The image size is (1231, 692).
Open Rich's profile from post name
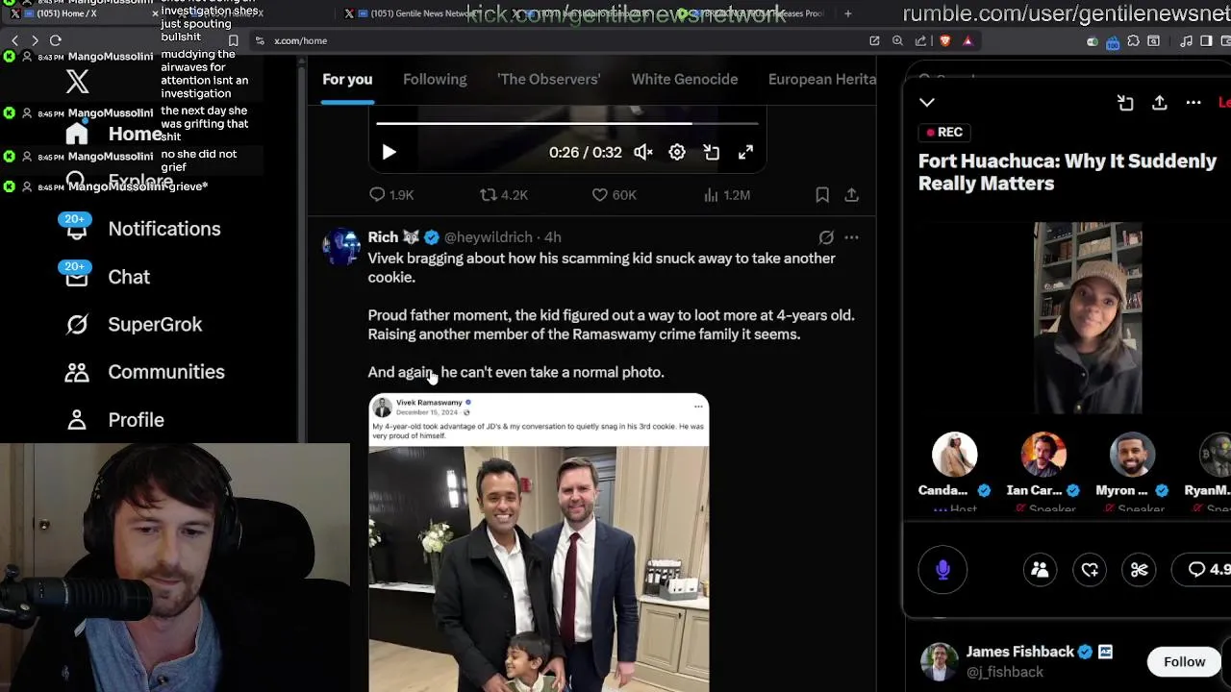click(x=383, y=237)
